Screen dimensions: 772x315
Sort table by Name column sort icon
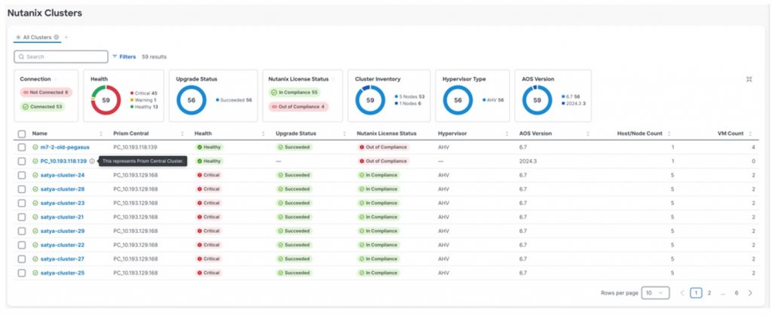click(102, 133)
